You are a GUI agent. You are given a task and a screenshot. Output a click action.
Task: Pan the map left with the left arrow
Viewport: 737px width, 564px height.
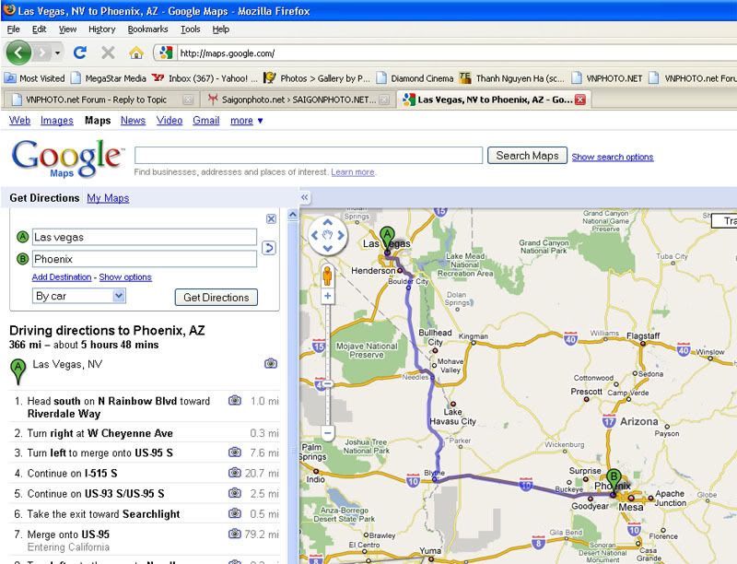(x=314, y=236)
